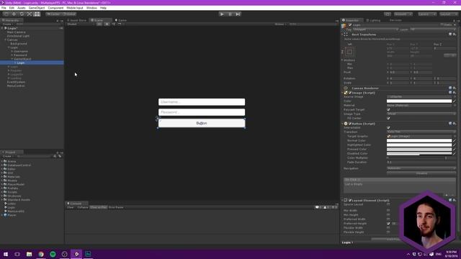The image size is (461, 259).
Task: Open the Image Type dropdown
Action: pos(421,114)
